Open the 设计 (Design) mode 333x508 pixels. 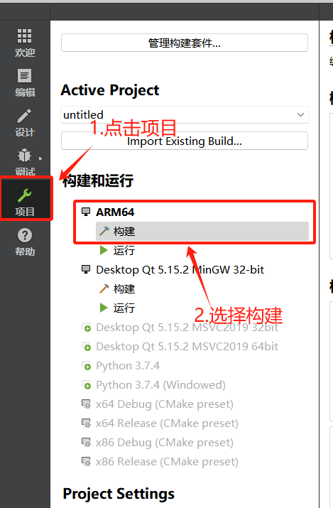click(25, 123)
